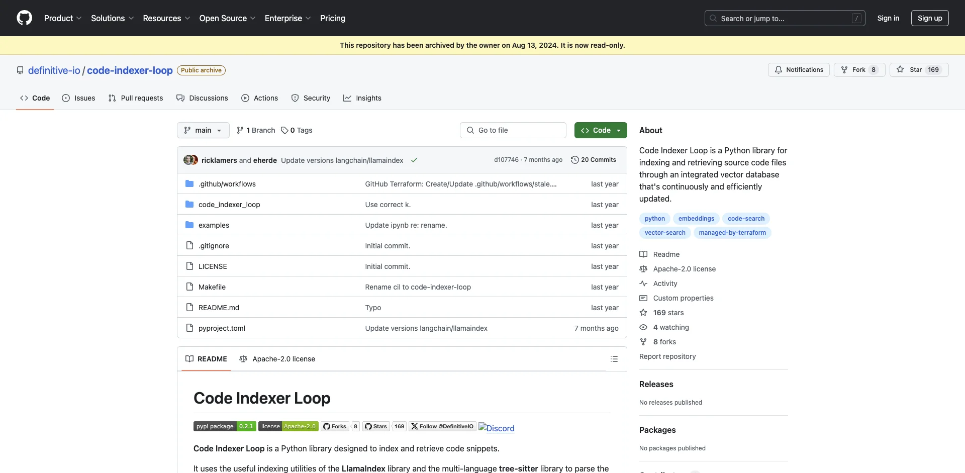Click the code-search topic tag
This screenshot has height=473, width=965.
click(746, 219)
